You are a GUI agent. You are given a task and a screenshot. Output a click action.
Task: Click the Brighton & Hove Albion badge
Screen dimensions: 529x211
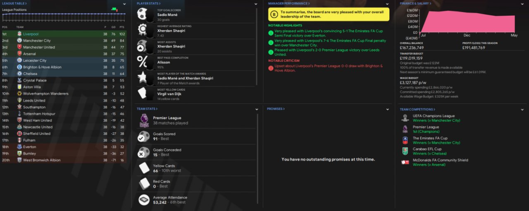[19, 67]
